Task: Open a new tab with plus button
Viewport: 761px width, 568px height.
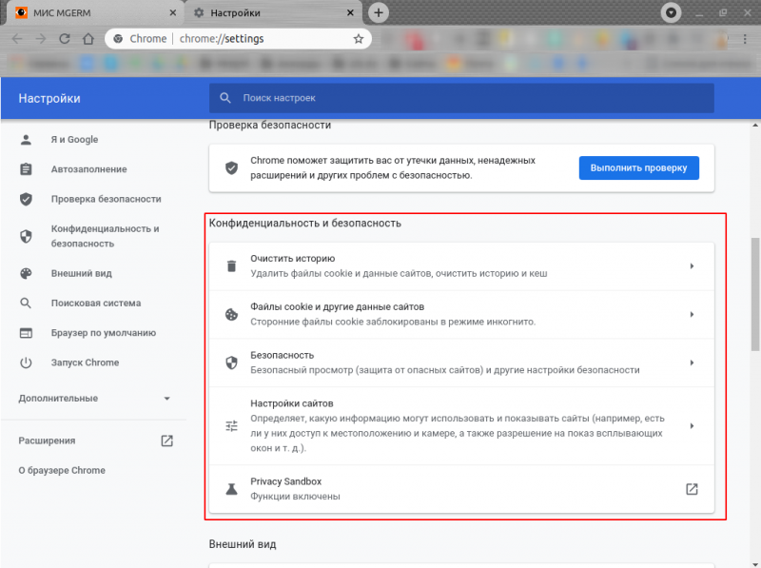Action: click(379, 12)
